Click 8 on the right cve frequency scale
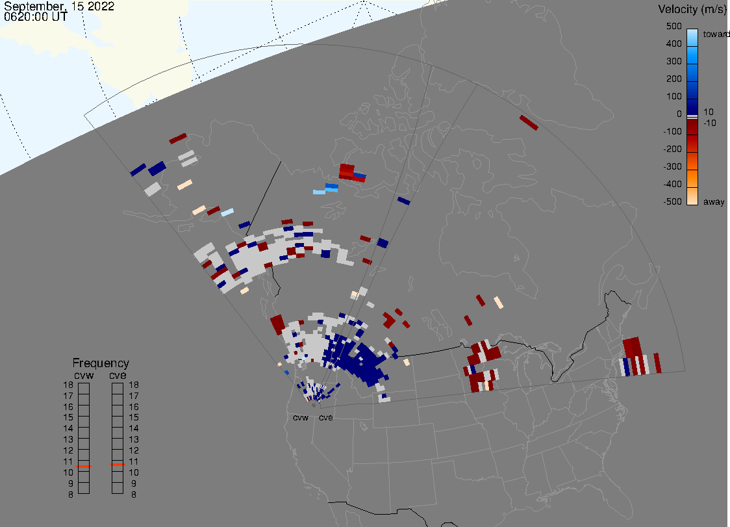Screen dimensions: 730x527 134,495
